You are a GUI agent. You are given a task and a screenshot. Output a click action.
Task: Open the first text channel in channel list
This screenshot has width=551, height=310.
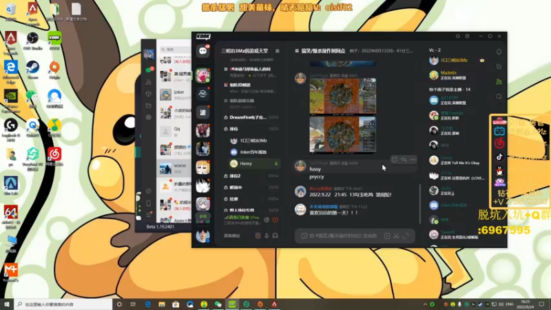(x=251, y=72)
